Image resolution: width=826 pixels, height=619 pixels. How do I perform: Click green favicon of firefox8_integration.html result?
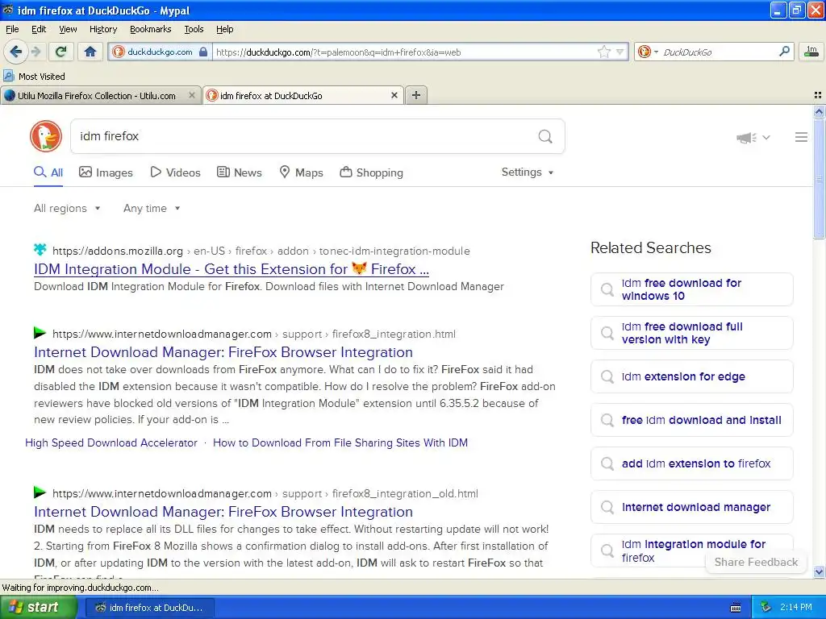(40, 333)
